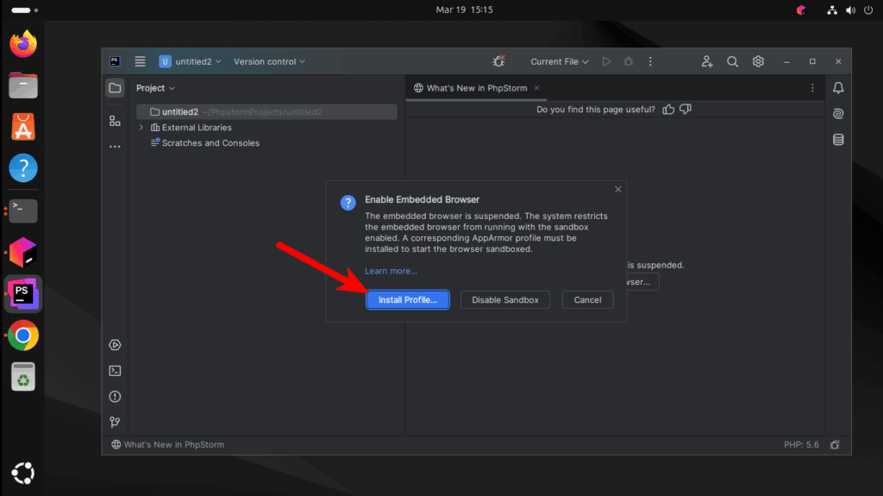Show more tool windows ellipsis
The height and width of the screenshot is (496, 883).
(115, 147)
